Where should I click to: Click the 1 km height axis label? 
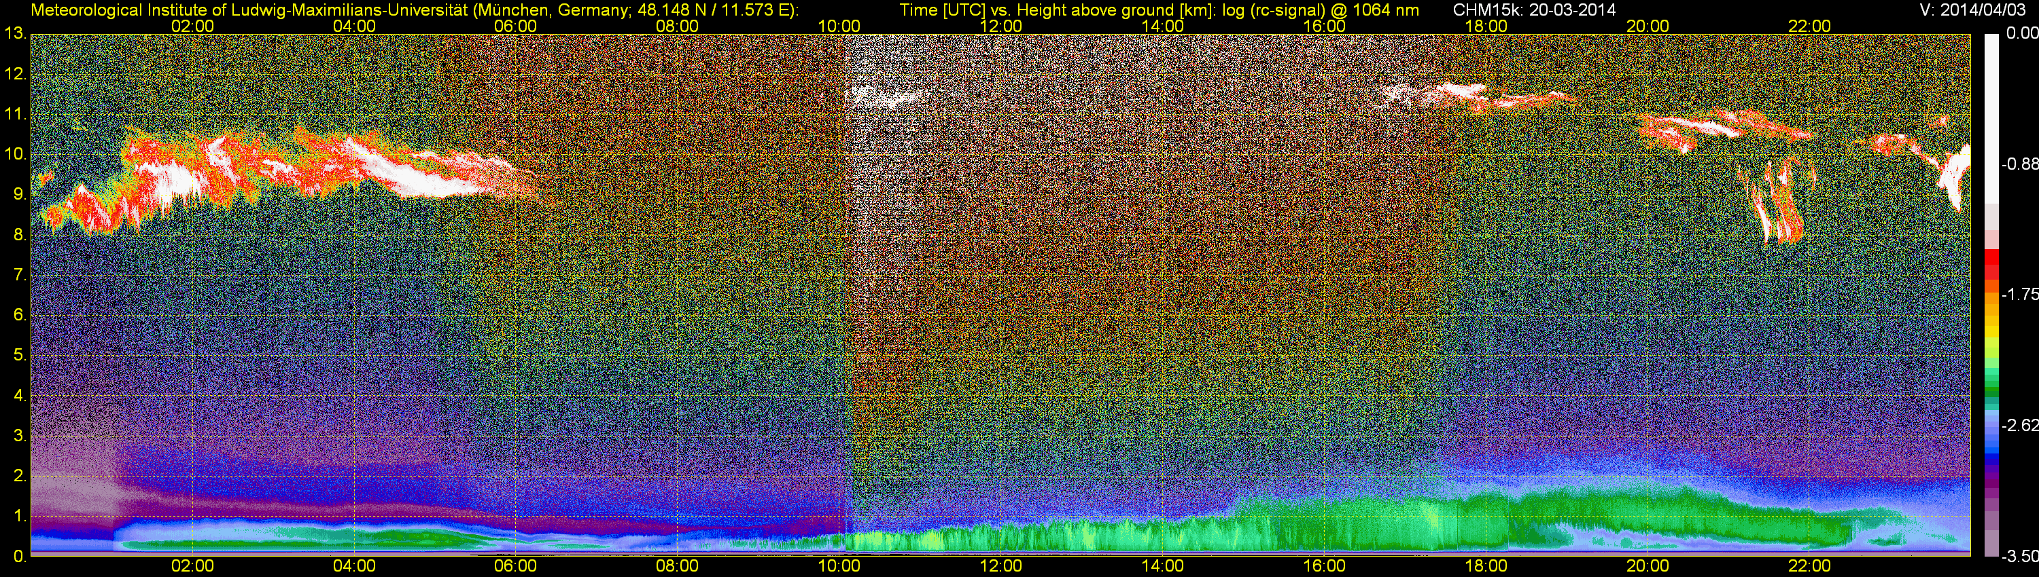pyautogui.click(x=20, y=516)
